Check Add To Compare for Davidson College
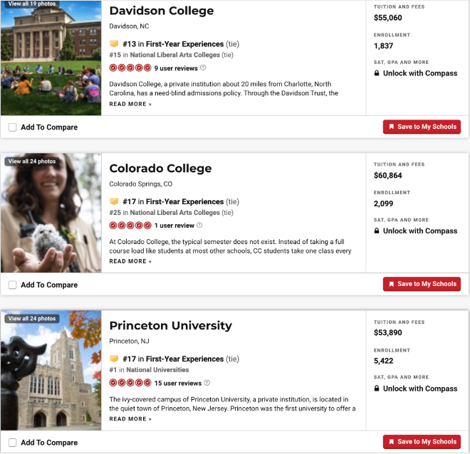This screenshot has width=470, height=454. 13,127
